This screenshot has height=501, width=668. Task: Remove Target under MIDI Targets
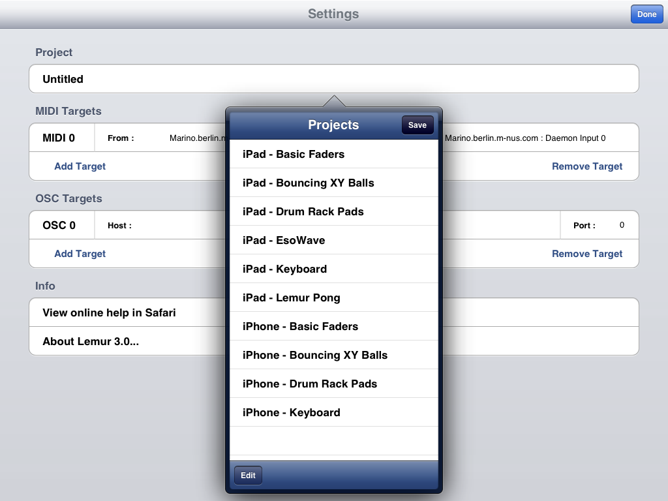[x=587, y=166]
